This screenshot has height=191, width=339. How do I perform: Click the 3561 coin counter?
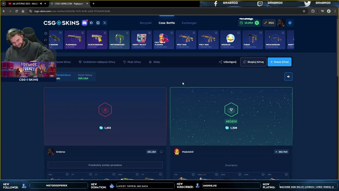(269, 23)
